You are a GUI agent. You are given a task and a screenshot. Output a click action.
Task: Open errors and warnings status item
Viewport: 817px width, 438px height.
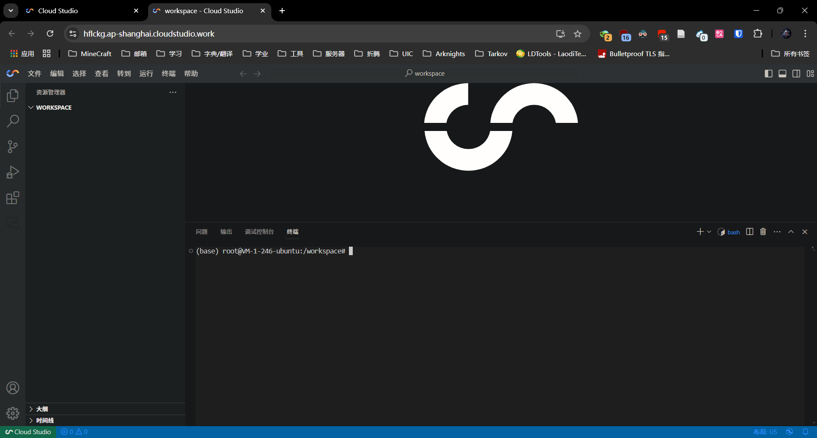pyautogui.click(x=74, y=432)
